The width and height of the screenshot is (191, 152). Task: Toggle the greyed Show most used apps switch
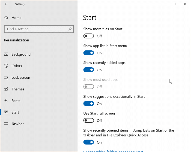89,87
